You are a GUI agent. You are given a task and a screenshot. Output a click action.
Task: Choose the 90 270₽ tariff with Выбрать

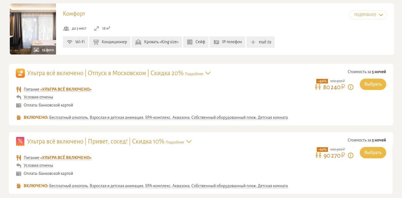pyautogui.click(x=373, y=153)
